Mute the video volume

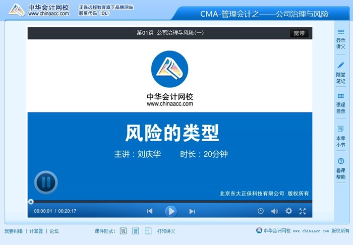274,211
